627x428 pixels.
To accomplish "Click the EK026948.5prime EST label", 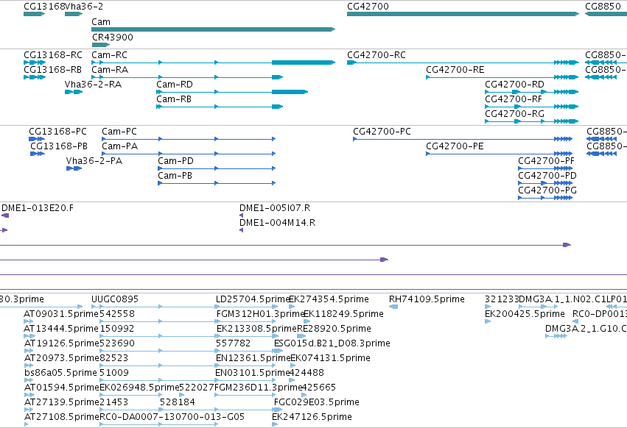I will 139,388.
